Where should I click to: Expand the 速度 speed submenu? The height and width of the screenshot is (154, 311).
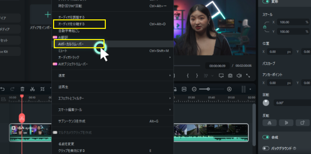click(112, 75)
